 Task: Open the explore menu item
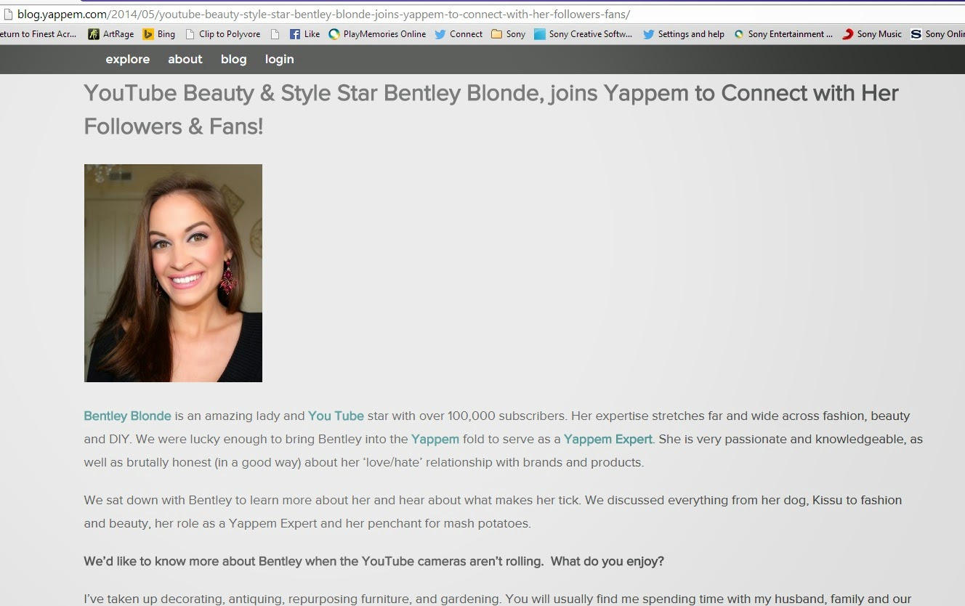(x=128, y=60)
